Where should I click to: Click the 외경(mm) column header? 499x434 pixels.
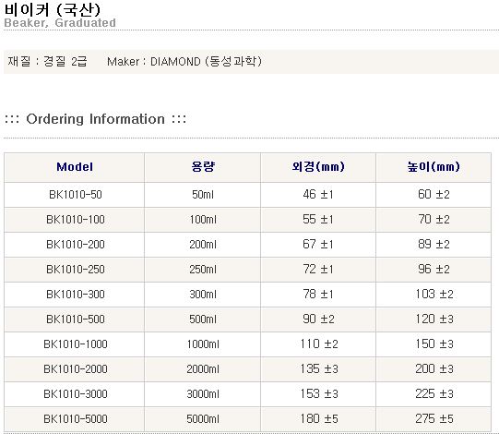click(318, 167)
